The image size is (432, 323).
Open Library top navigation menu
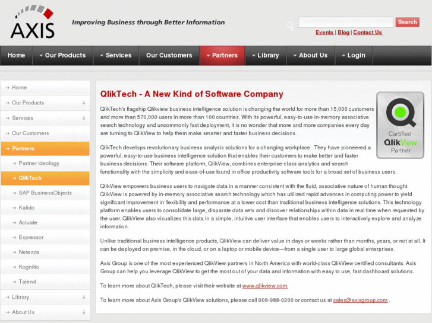coord(266,56)
